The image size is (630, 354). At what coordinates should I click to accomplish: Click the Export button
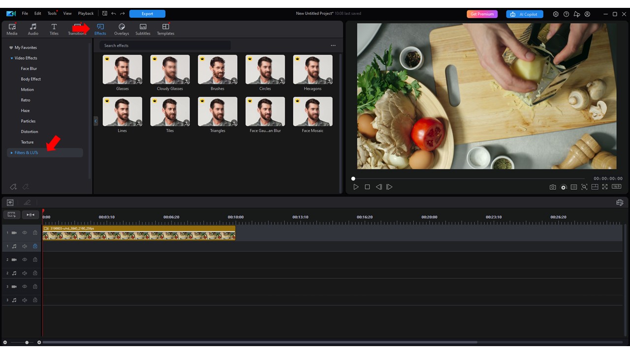147,14
